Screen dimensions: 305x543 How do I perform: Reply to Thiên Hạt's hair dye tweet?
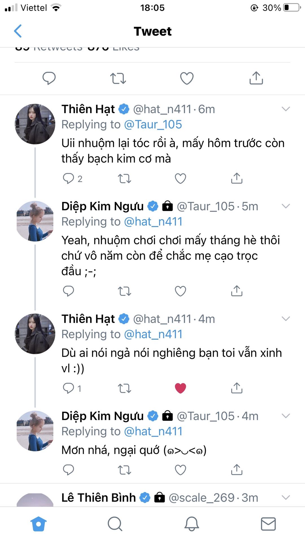click(68, 178)
